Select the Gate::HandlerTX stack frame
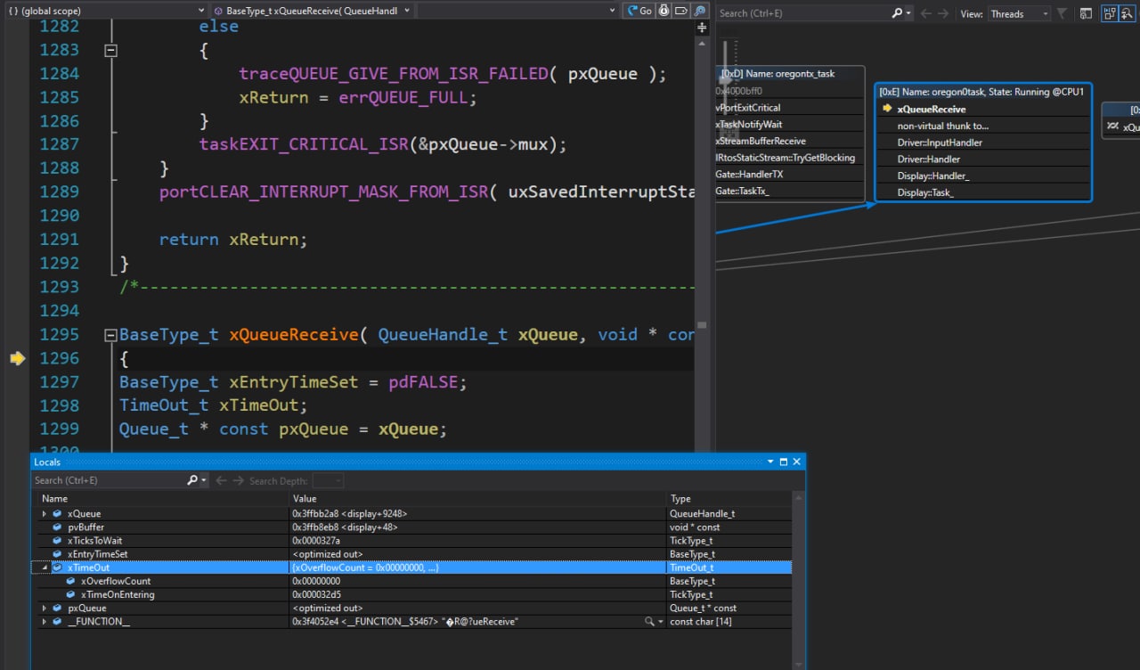Screen dimensions: 1140x670 click(749, 175)
